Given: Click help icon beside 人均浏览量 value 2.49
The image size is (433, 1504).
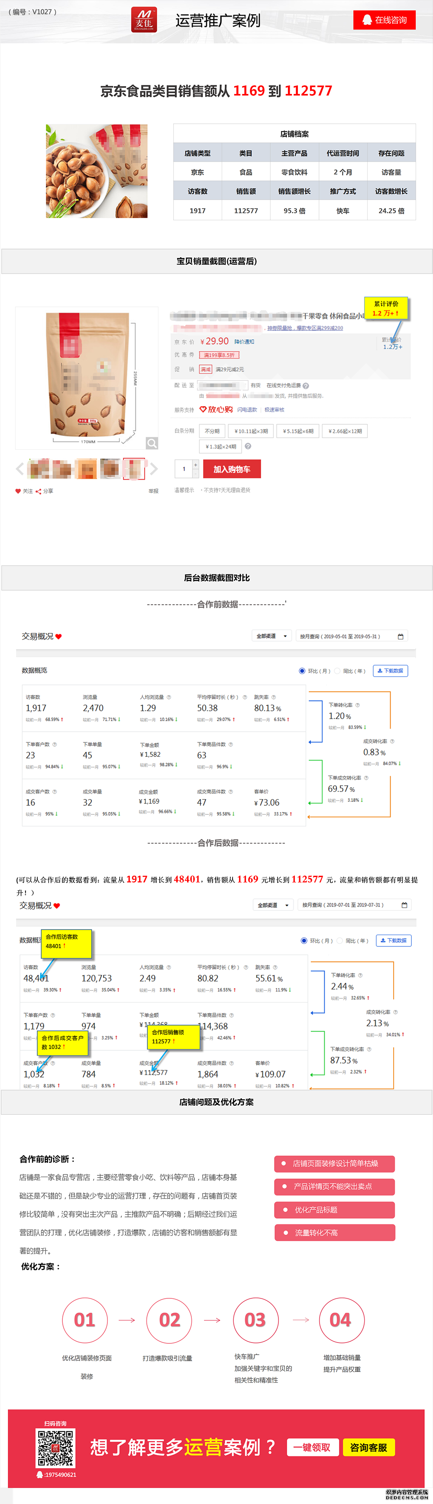Looking at the screenshot, I should pos(169,968).
